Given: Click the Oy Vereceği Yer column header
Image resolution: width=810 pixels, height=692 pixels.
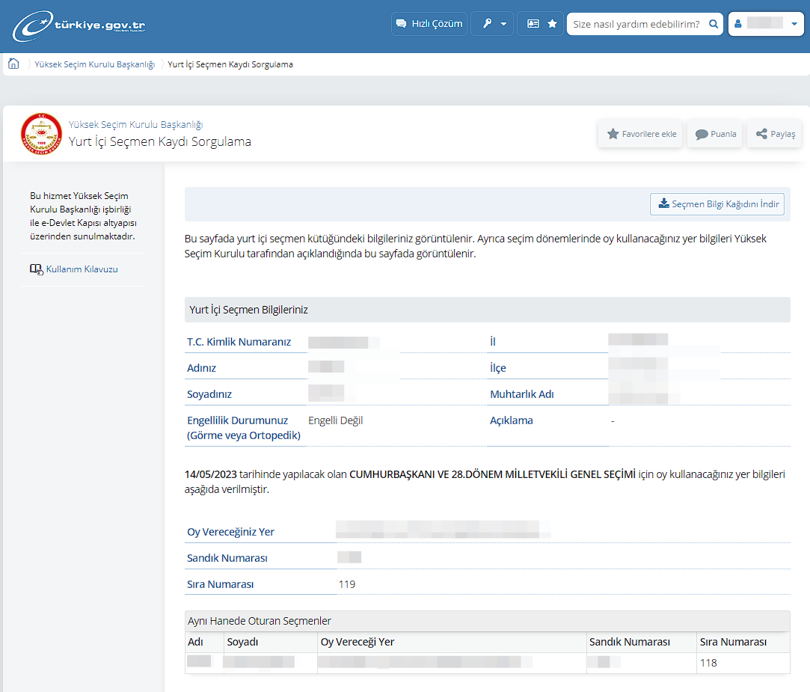Looking at the screenshot, I should coord(358,642).
